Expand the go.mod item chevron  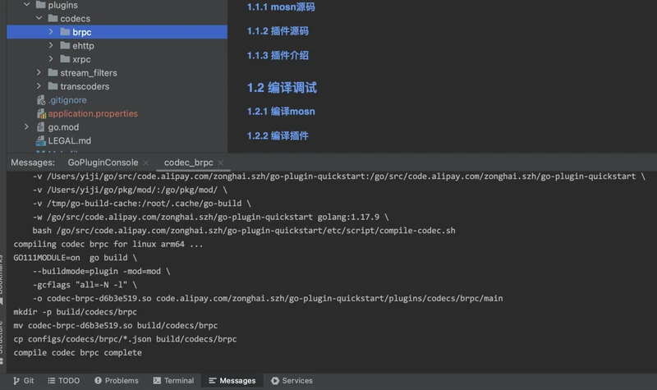tap(27, 126)
